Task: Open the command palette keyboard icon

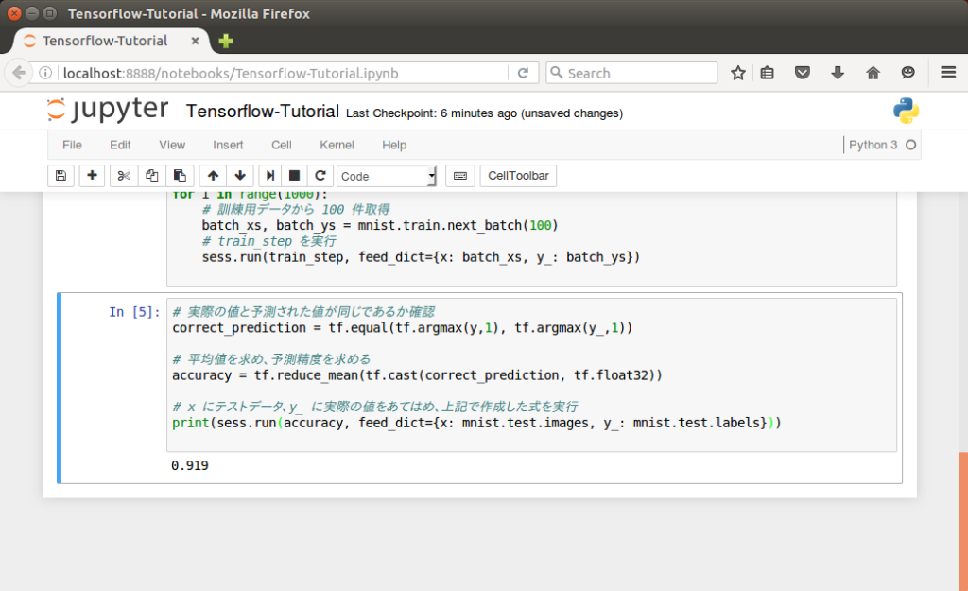Action: (x=459, y=175)
